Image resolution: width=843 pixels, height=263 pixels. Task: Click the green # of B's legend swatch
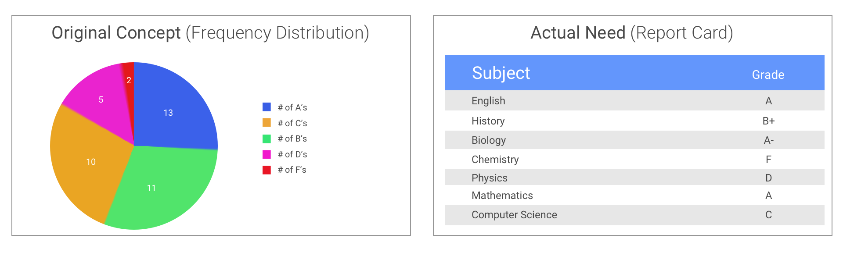click(x=267, y=139)
